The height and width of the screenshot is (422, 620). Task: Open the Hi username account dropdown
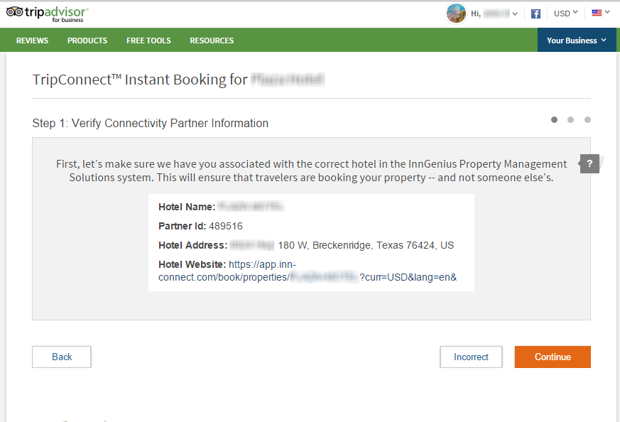click(494, 13)
